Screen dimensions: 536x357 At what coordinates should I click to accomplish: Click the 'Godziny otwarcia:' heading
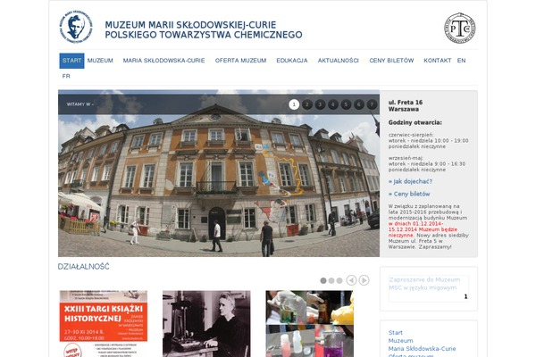pos(415,122)
